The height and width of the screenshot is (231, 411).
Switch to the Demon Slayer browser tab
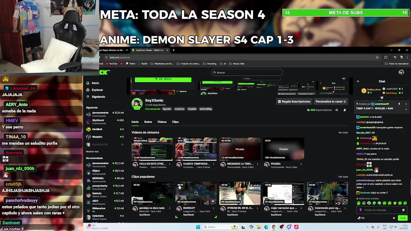pos(113,50)
